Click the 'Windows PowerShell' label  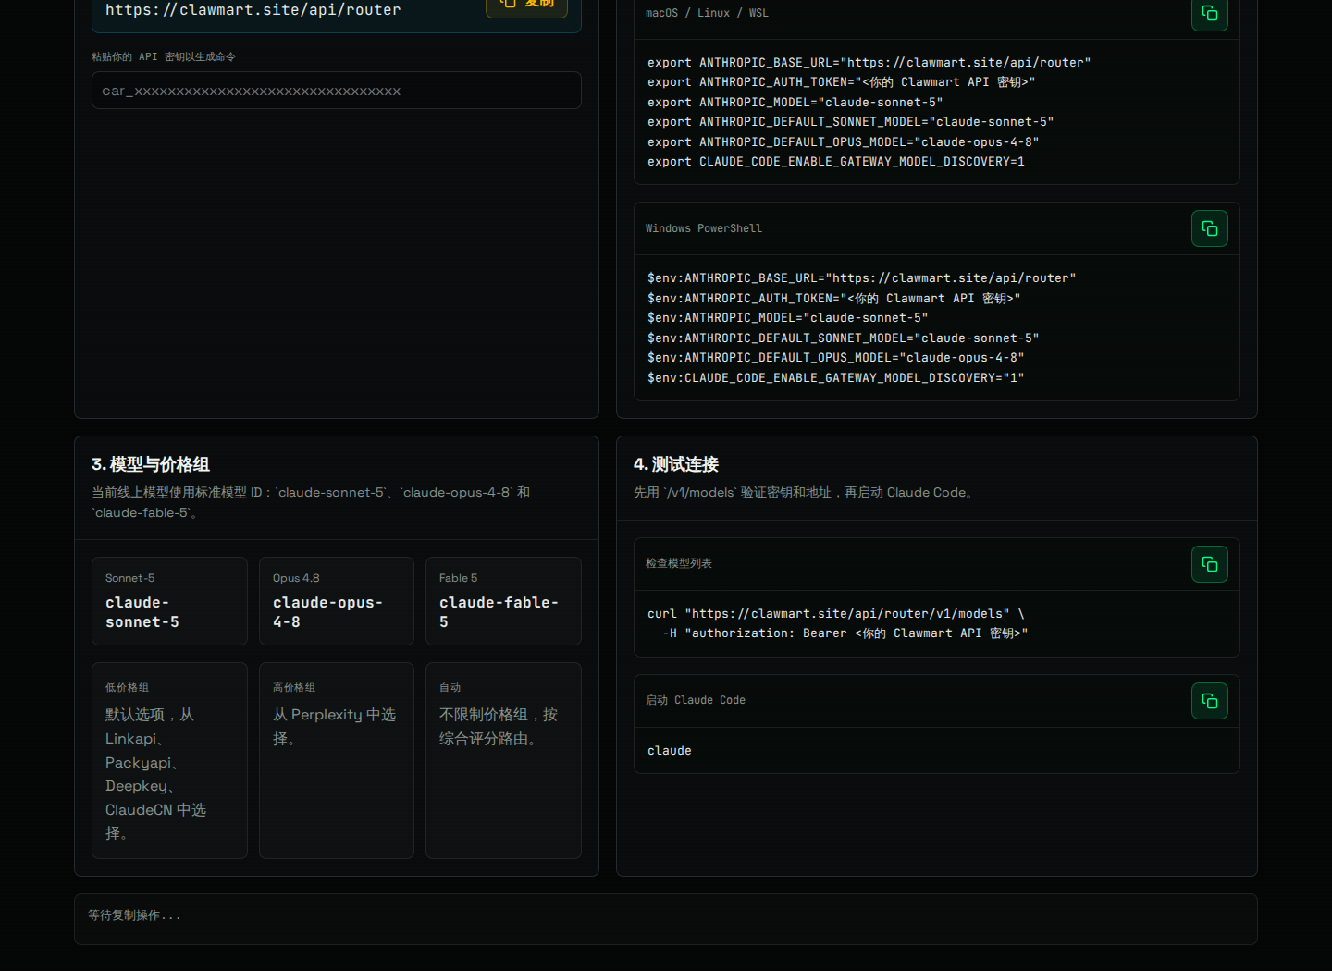(x=704, y=228)
